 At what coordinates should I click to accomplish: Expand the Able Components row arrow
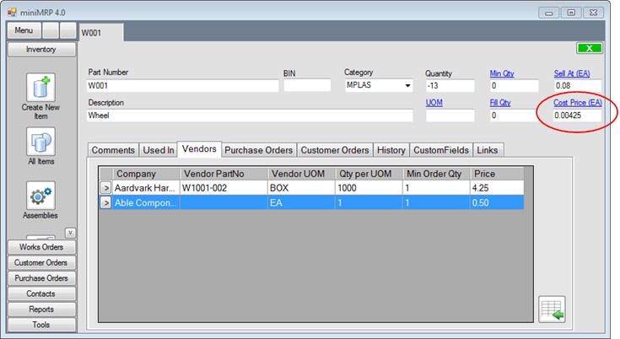click(106, 202)
